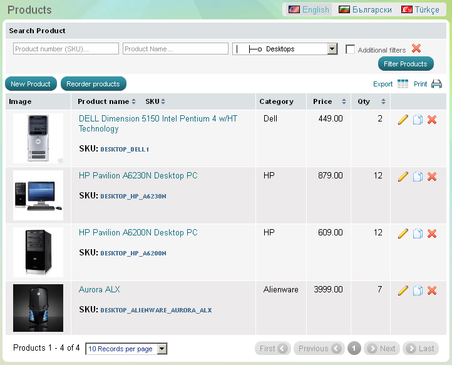452x365 pixels.
Task: Sort the table by Qty column
Action: (x=383, y=101)
